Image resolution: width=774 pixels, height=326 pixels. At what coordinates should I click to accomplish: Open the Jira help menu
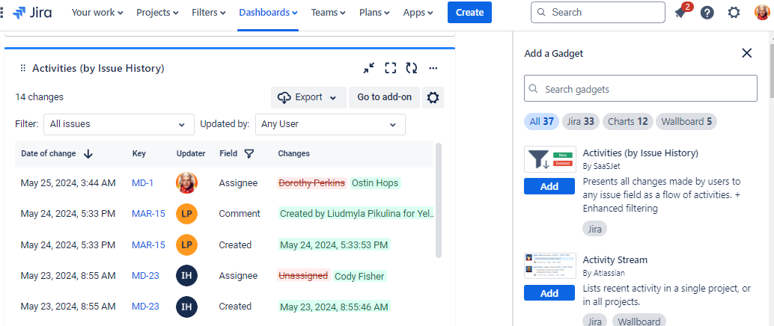[x=707, y=13]
